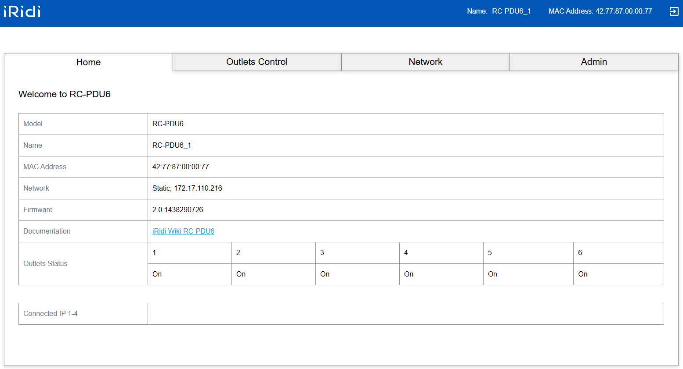
Task: Click the outlet number 1 cell
Action: 190,253
